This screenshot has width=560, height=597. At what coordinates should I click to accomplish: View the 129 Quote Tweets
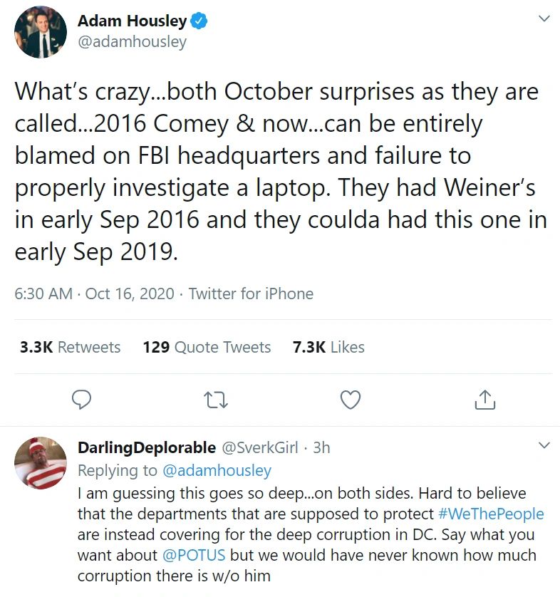[x=207, y=347]
